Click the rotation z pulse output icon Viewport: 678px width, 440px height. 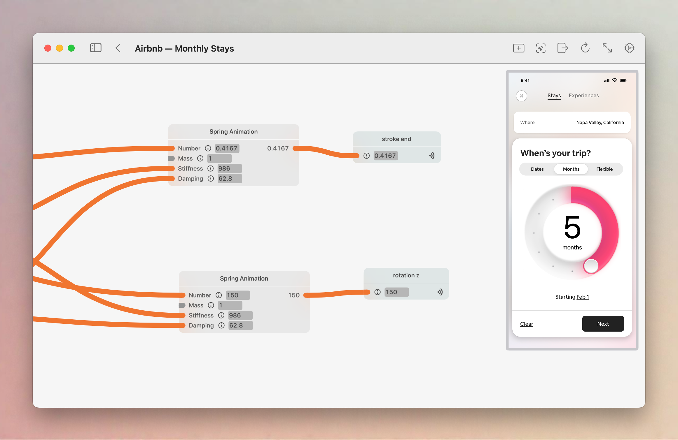click(440, 292)
